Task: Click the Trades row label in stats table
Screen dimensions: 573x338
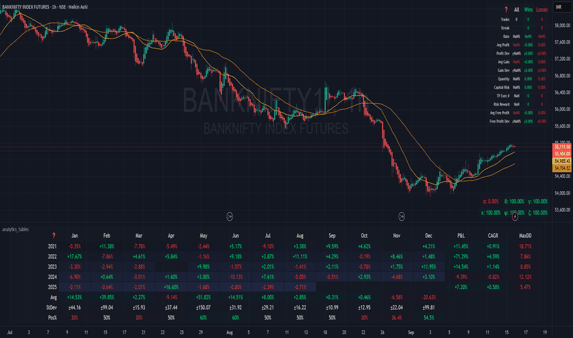Action: click(505, 19)
